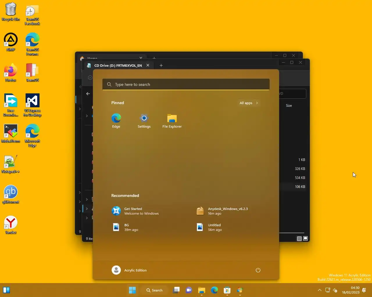The image size is (372, 297).
Task: Switch Explorer to details view
Action: point(299,238)
